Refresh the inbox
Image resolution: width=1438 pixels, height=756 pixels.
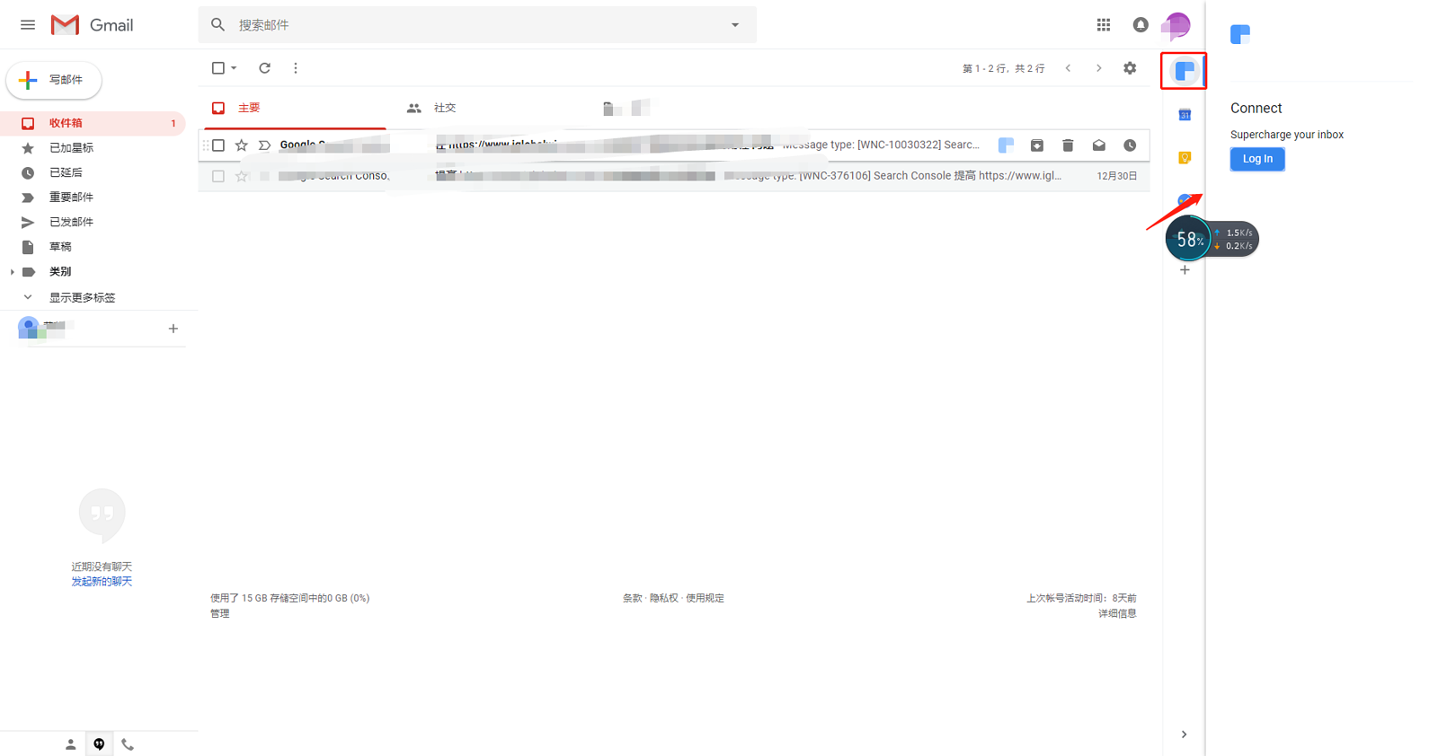[265, 68]
